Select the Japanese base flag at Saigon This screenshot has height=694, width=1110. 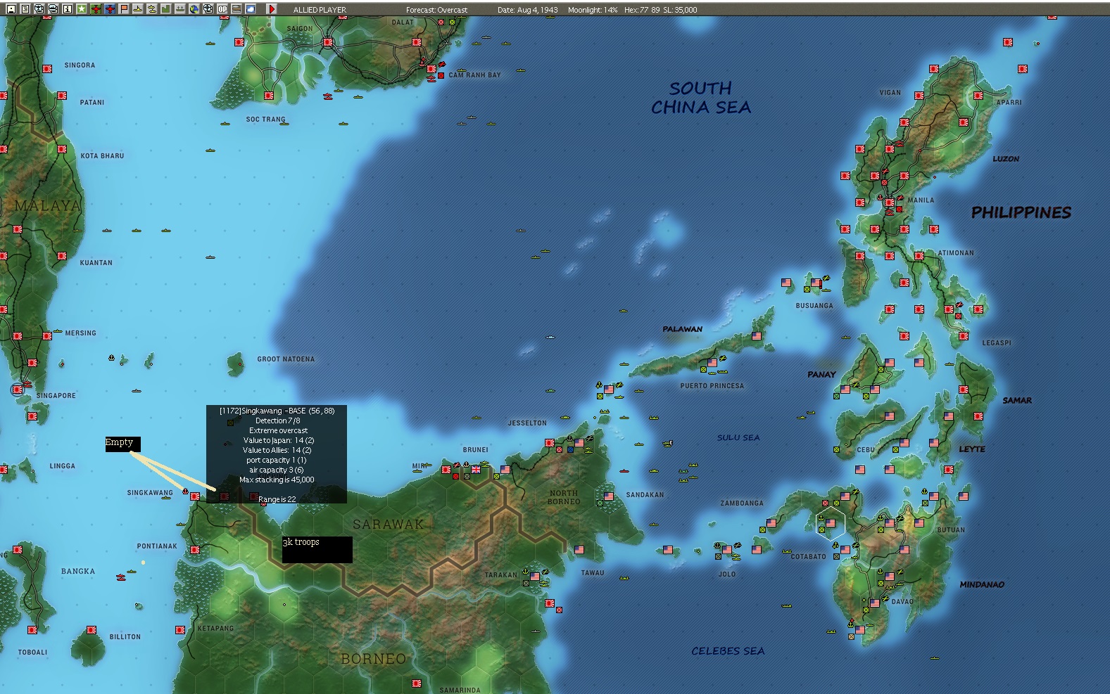(x=328, y=42)
